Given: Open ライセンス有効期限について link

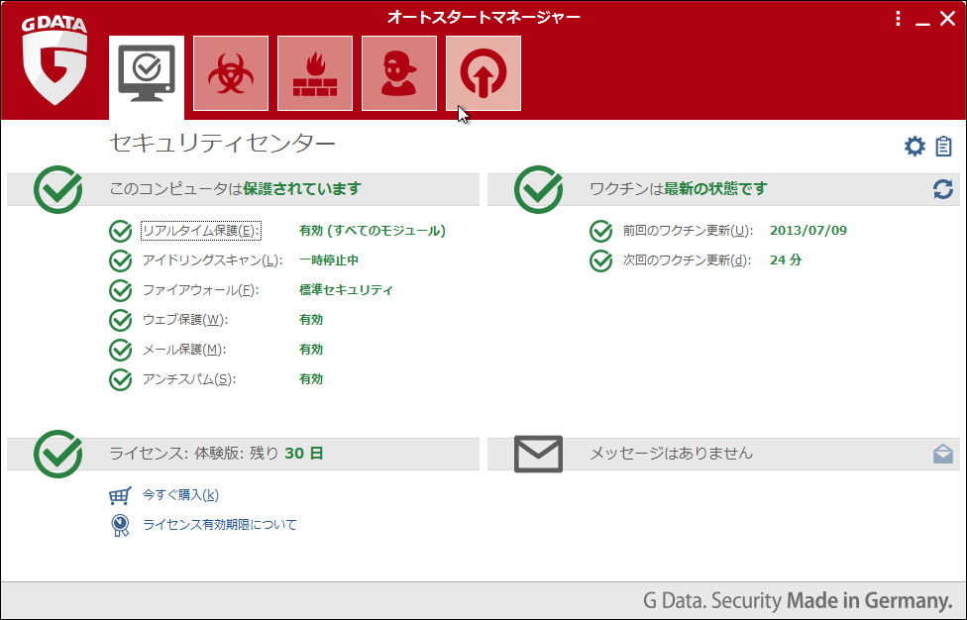Looking at the screenshot, I should click(220, 525).
